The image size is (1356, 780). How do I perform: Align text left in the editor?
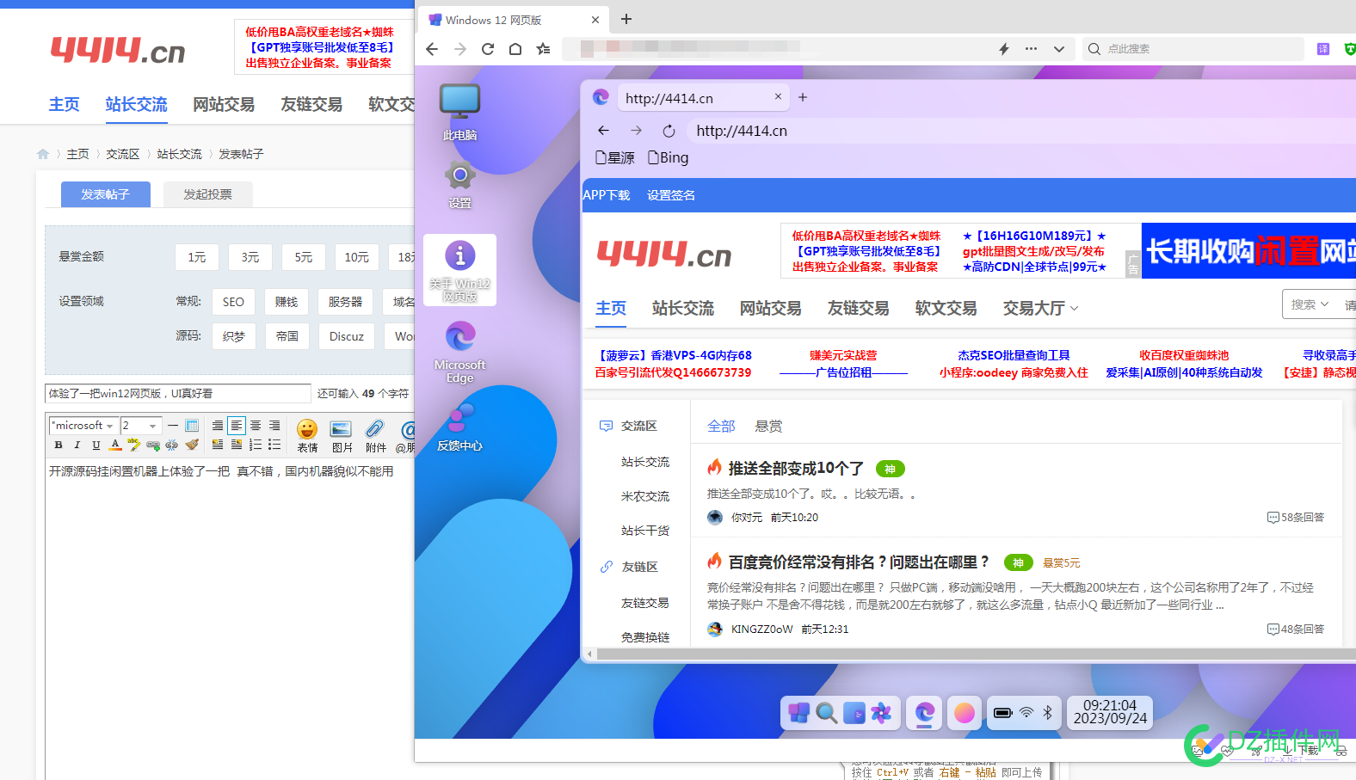(237, 426)
